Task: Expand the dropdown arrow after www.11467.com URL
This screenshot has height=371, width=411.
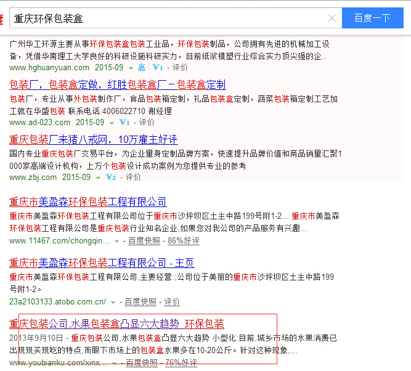Action: [x=116, y=241]
